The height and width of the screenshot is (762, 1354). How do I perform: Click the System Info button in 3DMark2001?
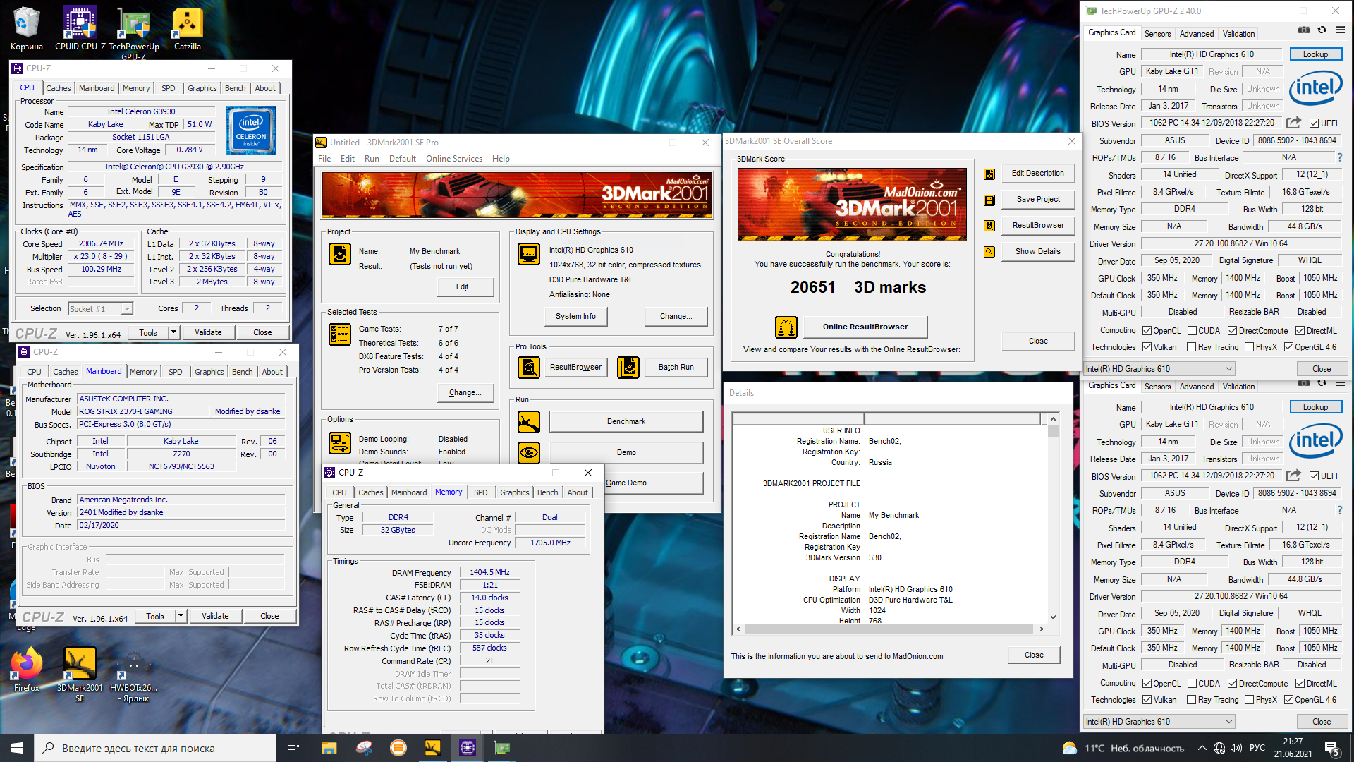click(x=575, y=317)
